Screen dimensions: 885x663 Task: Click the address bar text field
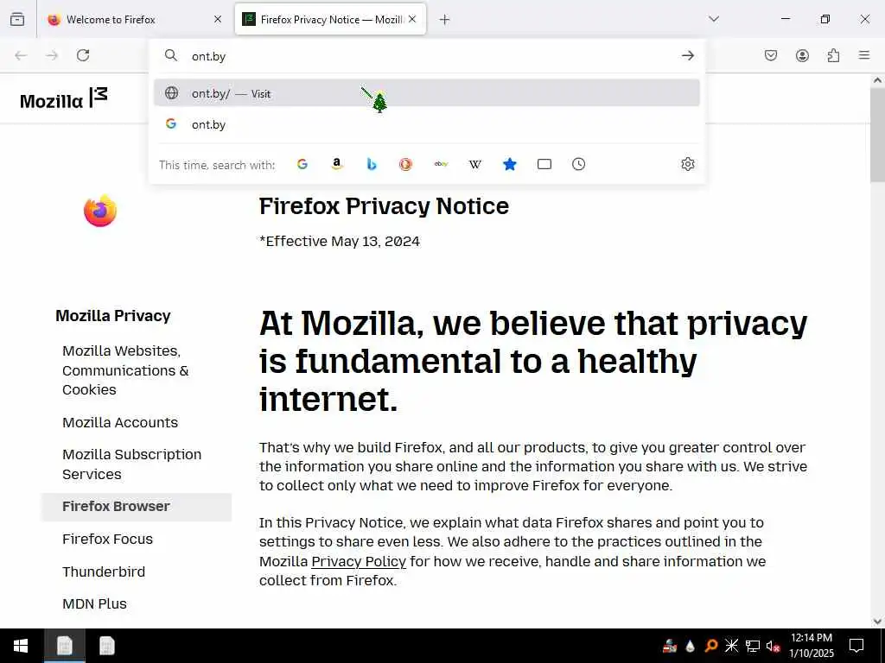click(423, 56)
